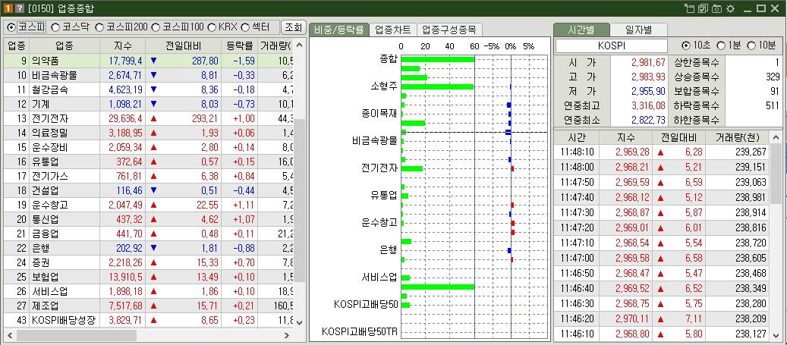This screenshot has height=345, width=787.
Task: Click down arrow of time table scrollbar
Action: pos(776,334)
